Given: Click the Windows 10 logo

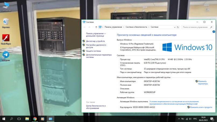Looking at the screenshot, I should (187, 47).
